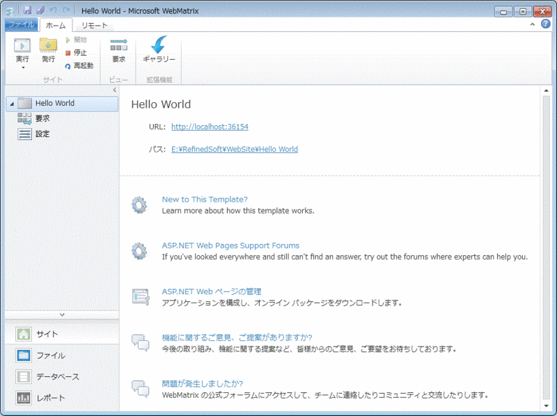This screenshot has width=557, height=416.
Task: Click the Undo icon in title bar
Action: coord(54,10)
